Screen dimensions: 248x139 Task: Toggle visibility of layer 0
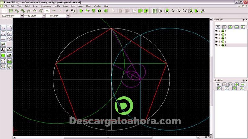[216, 31]
